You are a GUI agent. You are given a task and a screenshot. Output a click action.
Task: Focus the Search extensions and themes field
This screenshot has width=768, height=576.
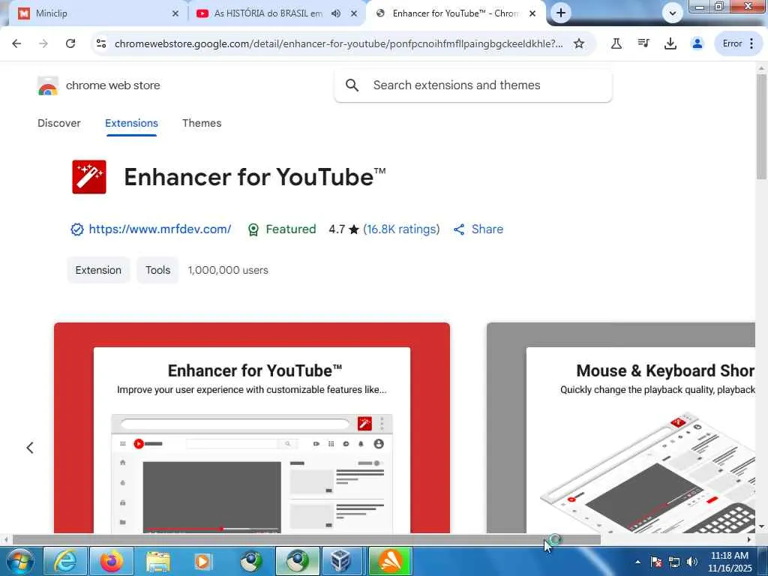472,85
